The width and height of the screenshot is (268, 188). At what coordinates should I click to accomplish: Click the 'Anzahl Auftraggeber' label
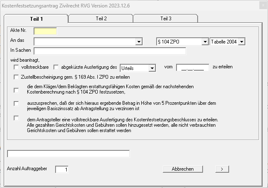point(27,169)
